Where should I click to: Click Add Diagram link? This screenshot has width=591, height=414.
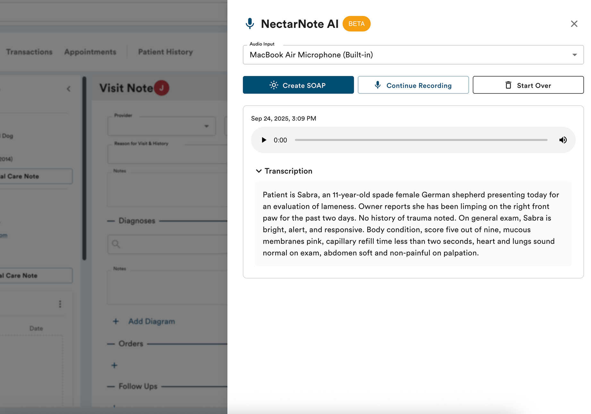(x=151, y=321)
